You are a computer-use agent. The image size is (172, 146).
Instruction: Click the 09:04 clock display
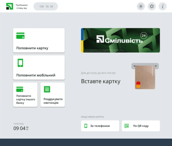(x=19, y=128)
